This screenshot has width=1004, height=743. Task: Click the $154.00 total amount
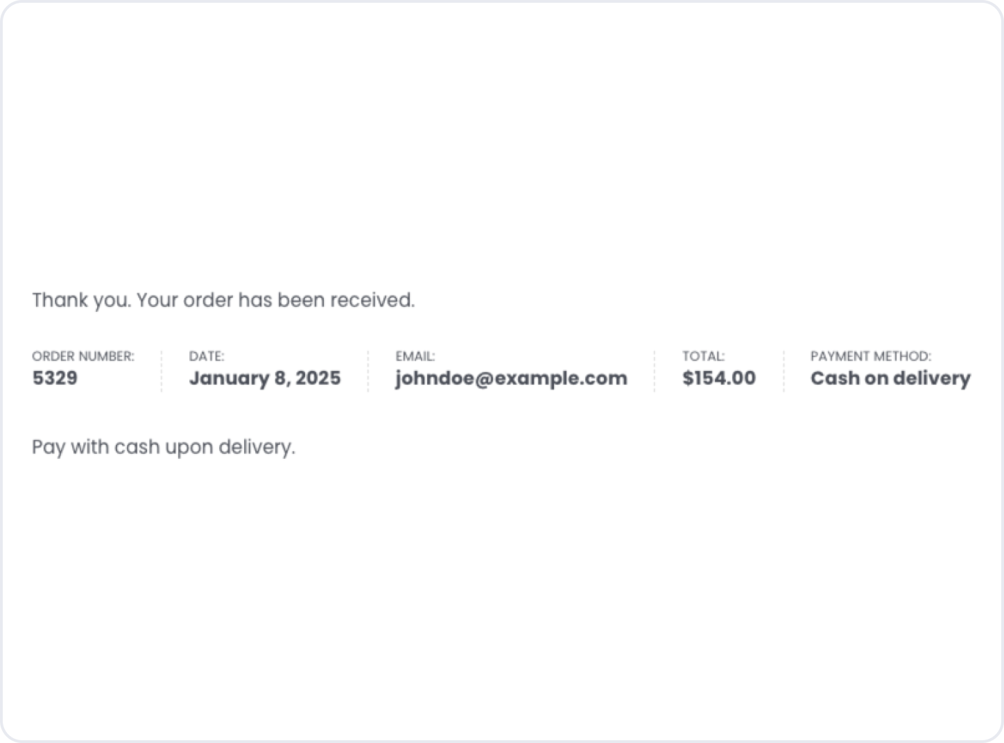[719, 378]
